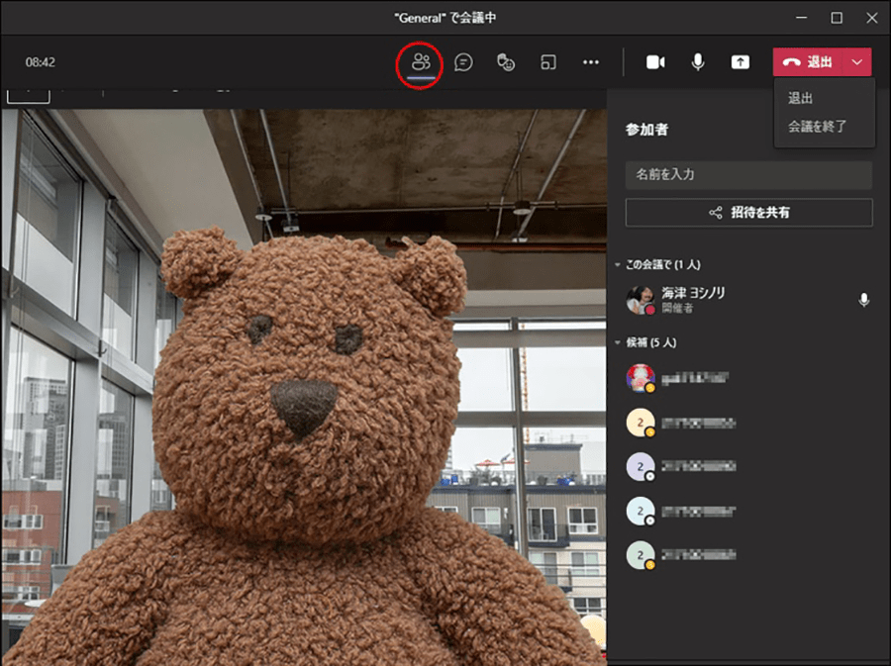Click the red 退出 leave button
891x666 pixels.
(x=808, y=62)
